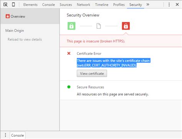Viewport: 182px width, 139px height.
Task: Toggle the device toolbar icon
Action: coord(13,5)
